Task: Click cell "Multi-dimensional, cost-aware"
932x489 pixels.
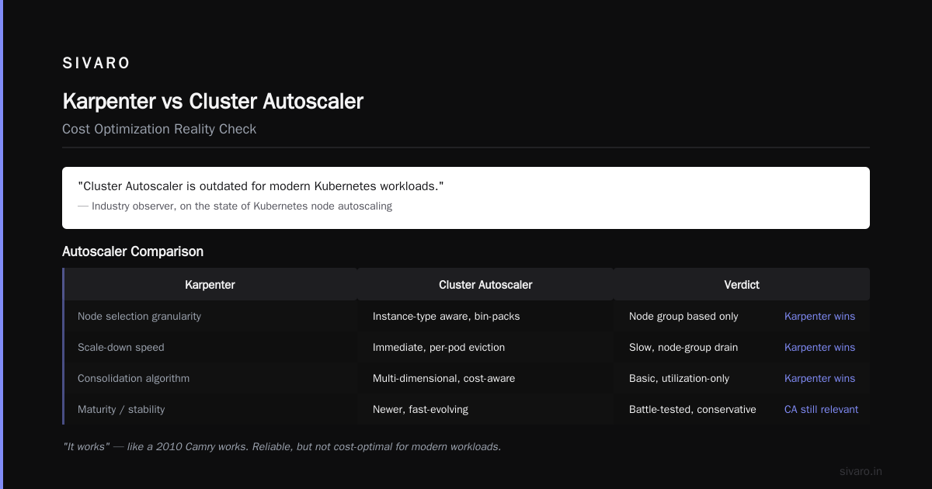Action: (x=444, y=378)
